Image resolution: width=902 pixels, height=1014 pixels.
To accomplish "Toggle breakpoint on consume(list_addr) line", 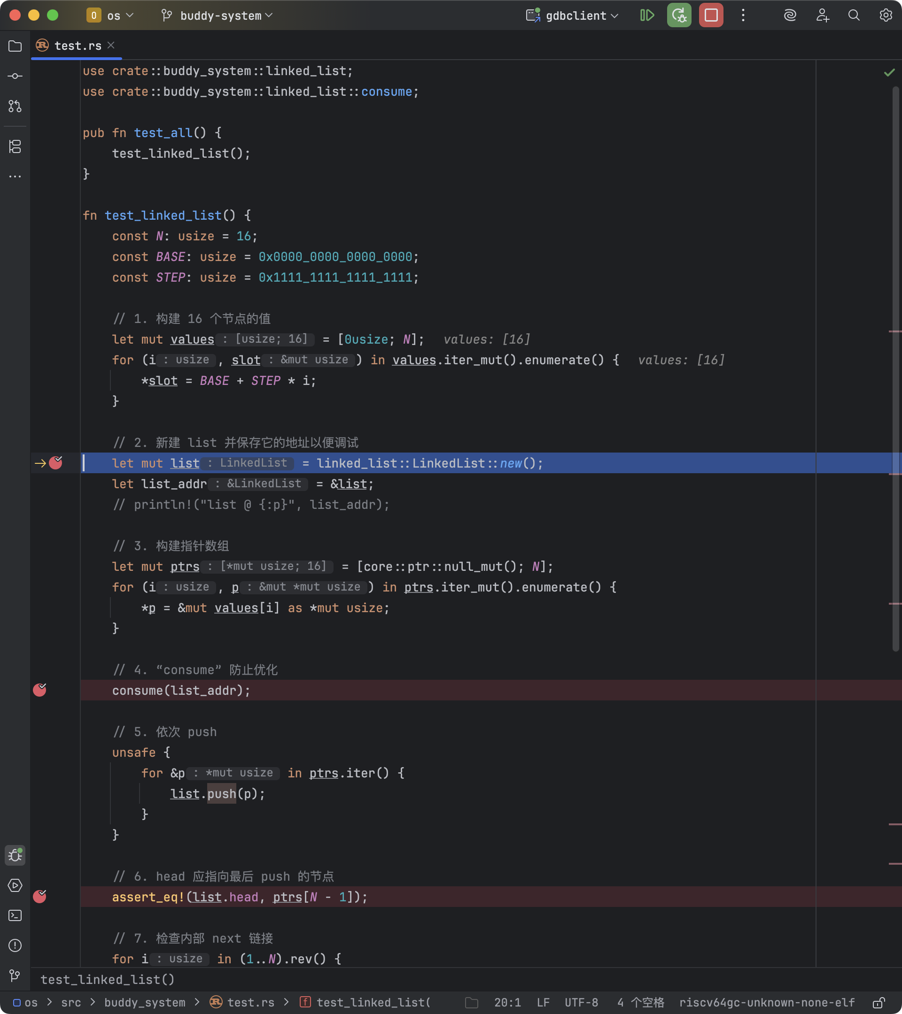I will click(40, 690).
